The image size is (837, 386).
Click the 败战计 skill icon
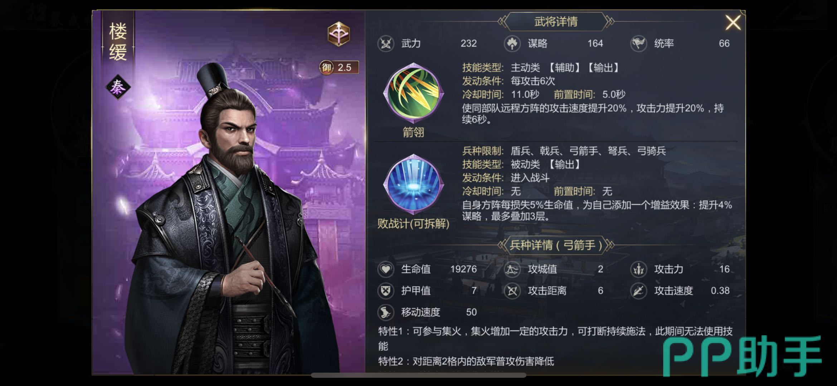click(413, 184)
